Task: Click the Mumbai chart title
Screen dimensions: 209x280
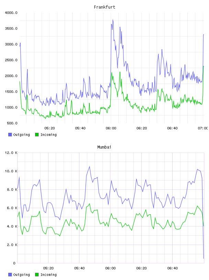Action: pyautogui.click(x=104, y=147)
